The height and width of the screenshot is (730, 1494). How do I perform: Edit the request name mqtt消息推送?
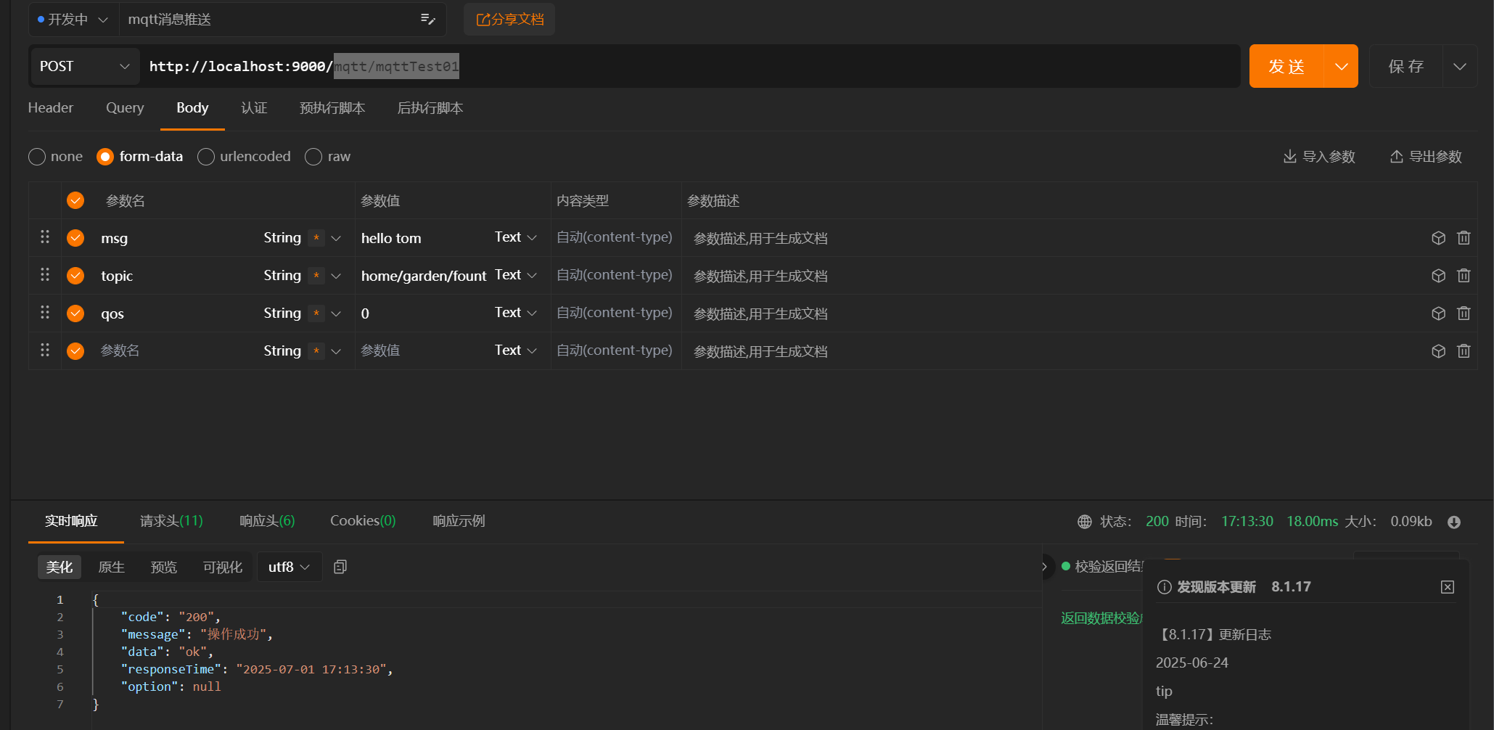pos(427,20)
